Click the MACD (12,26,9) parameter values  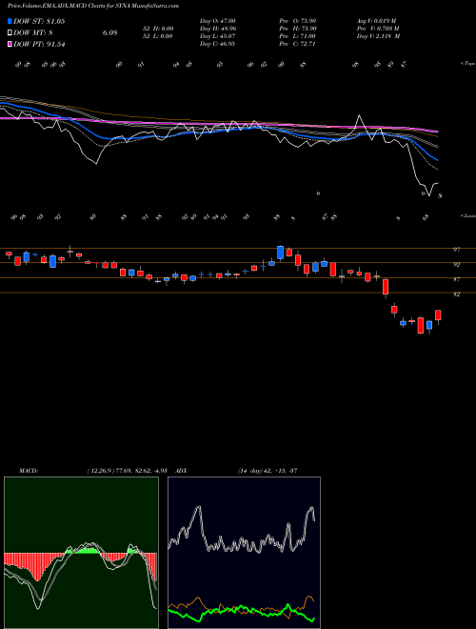point(127,471)
